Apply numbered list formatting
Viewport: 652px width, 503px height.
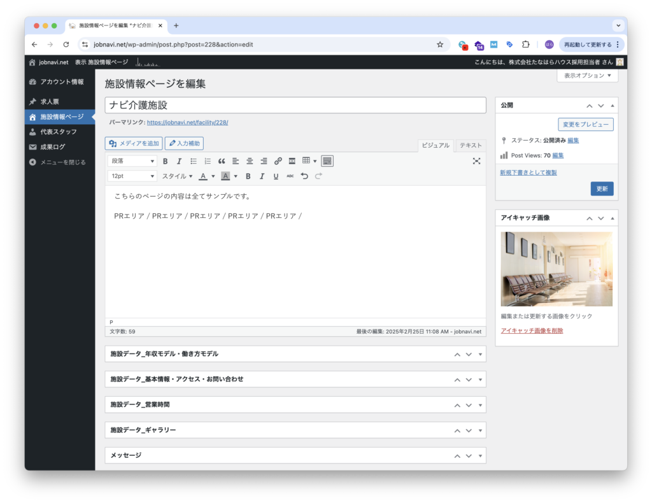click(208, 161)
